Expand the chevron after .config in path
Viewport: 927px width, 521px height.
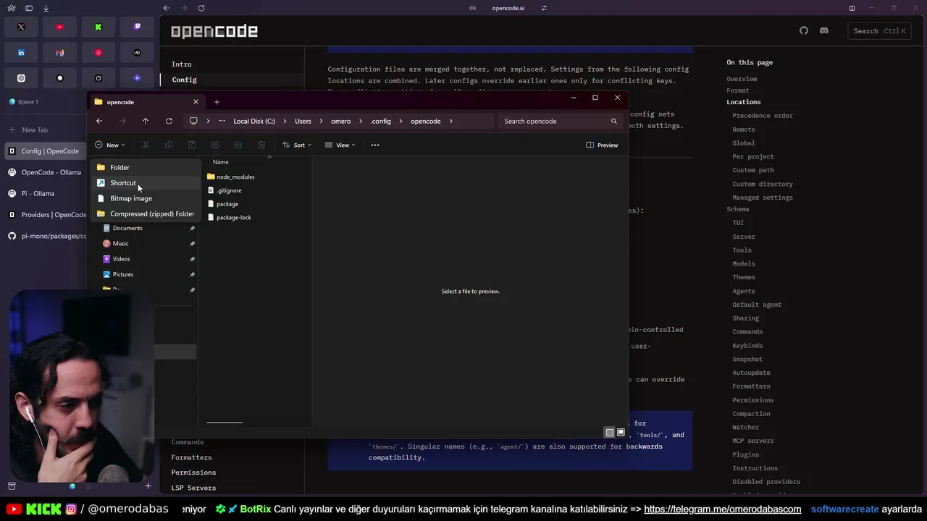pyautogui.click(x=400, y=121)
